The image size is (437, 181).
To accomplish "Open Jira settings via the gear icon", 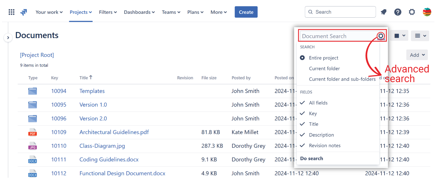I will [x=412, y=12].
